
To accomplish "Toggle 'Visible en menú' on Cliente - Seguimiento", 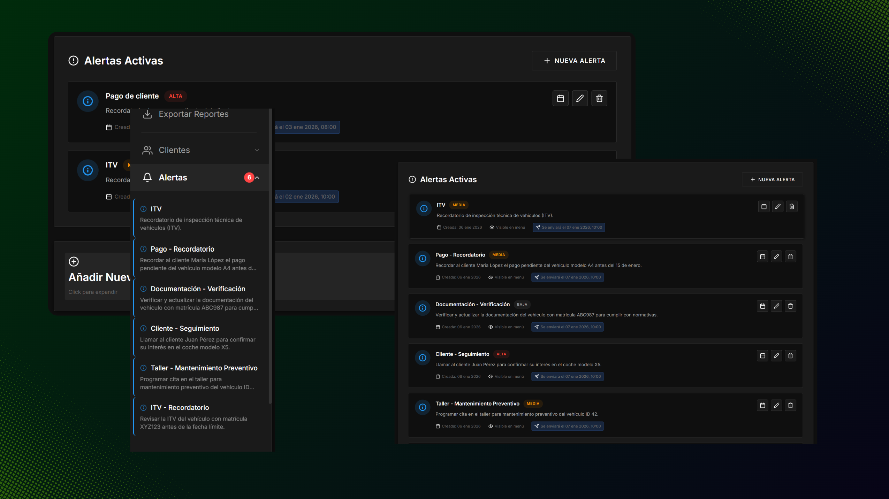I will (490, 377).
